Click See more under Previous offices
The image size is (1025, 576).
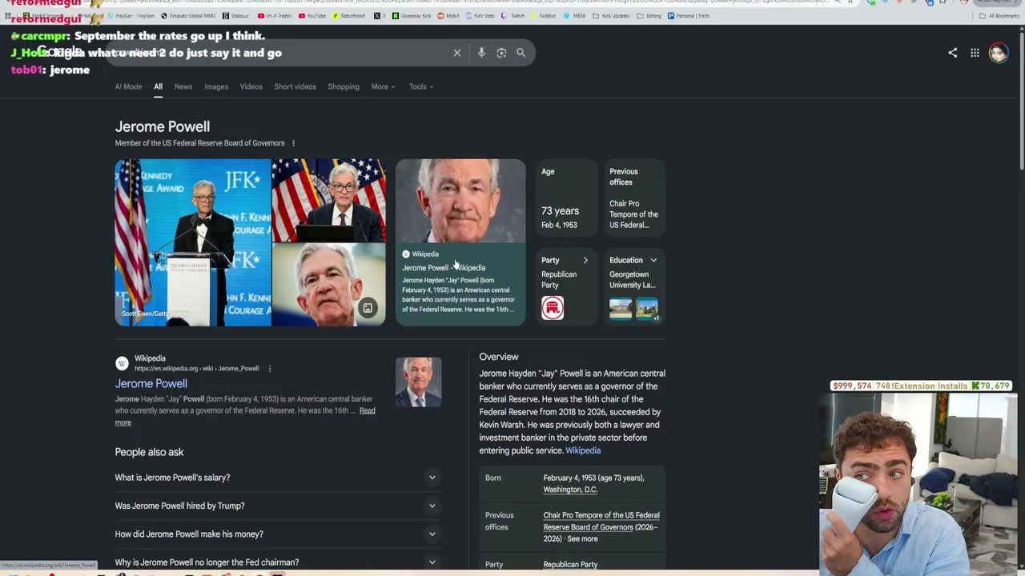click(x=582, y=539)
